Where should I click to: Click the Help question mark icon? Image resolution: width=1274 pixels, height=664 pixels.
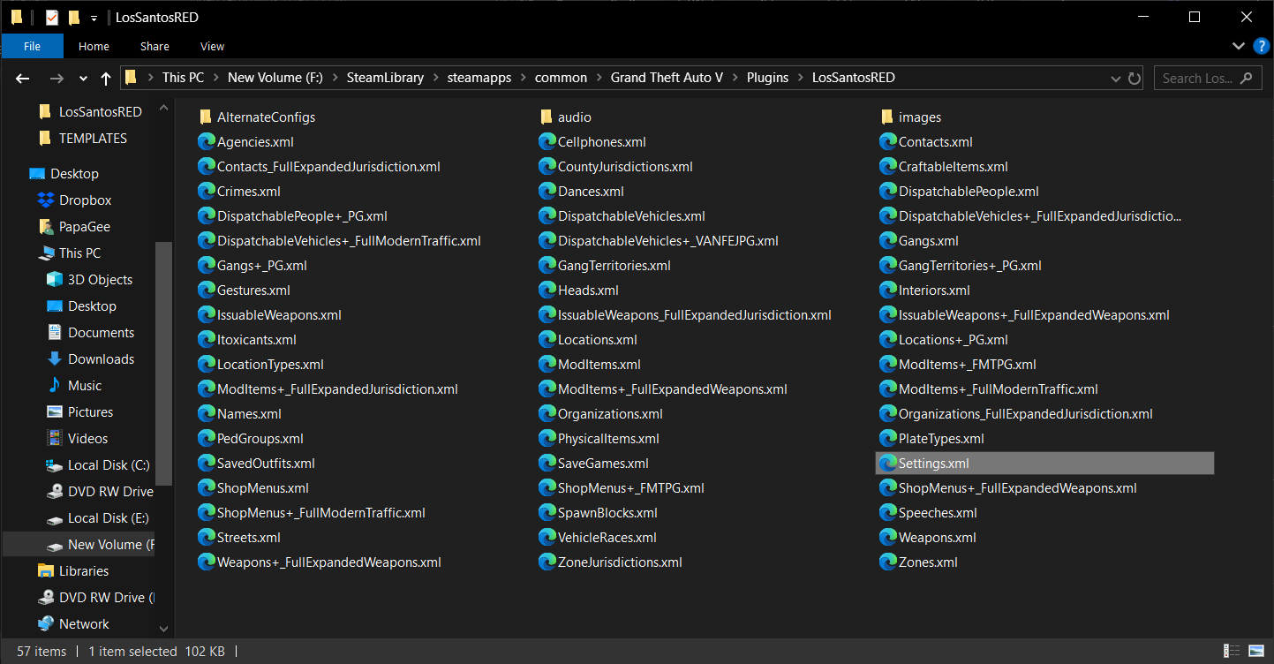1260,46
